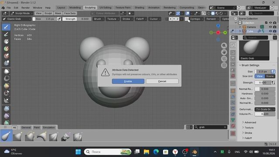Toggle Y symmetry axis button
This screenshot has width=279, height=157.
(174, 19)
